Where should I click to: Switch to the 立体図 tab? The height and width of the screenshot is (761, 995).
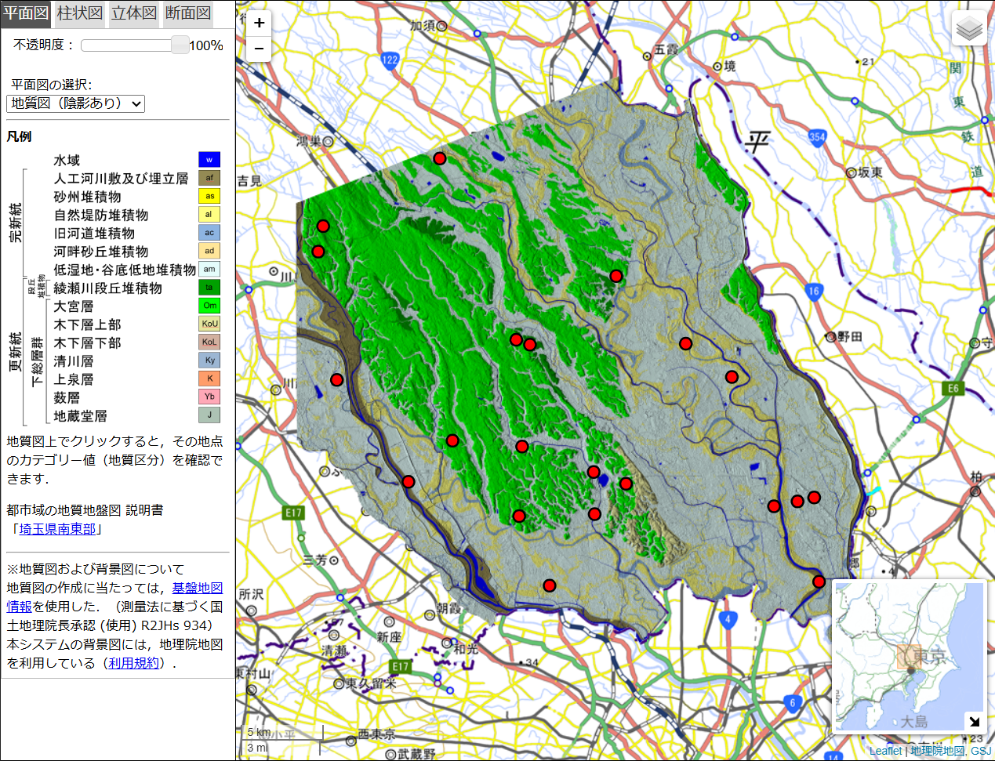click(x=134, y=13)
